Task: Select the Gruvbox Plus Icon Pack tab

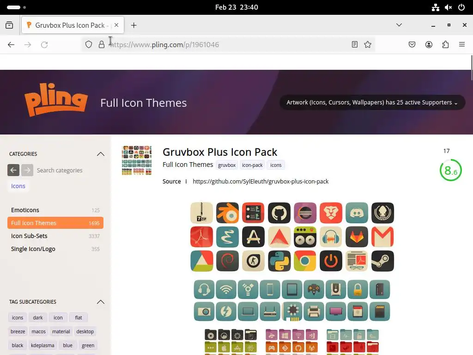Action: pyautogui.click(x=73, y=25)
